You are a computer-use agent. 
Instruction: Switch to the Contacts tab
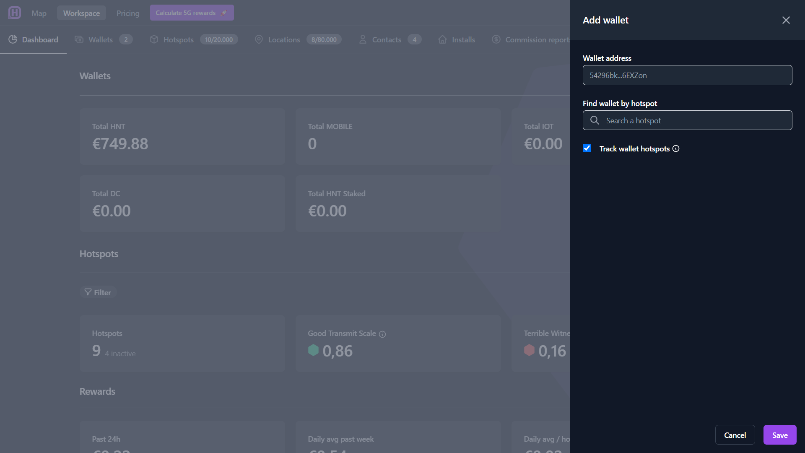pyautogui.click(x=390, y=39)
